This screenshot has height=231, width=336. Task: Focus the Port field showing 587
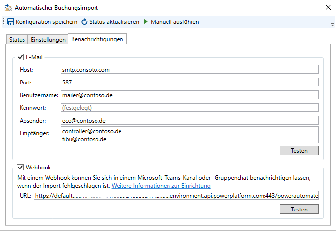click(x=190, y=82)
